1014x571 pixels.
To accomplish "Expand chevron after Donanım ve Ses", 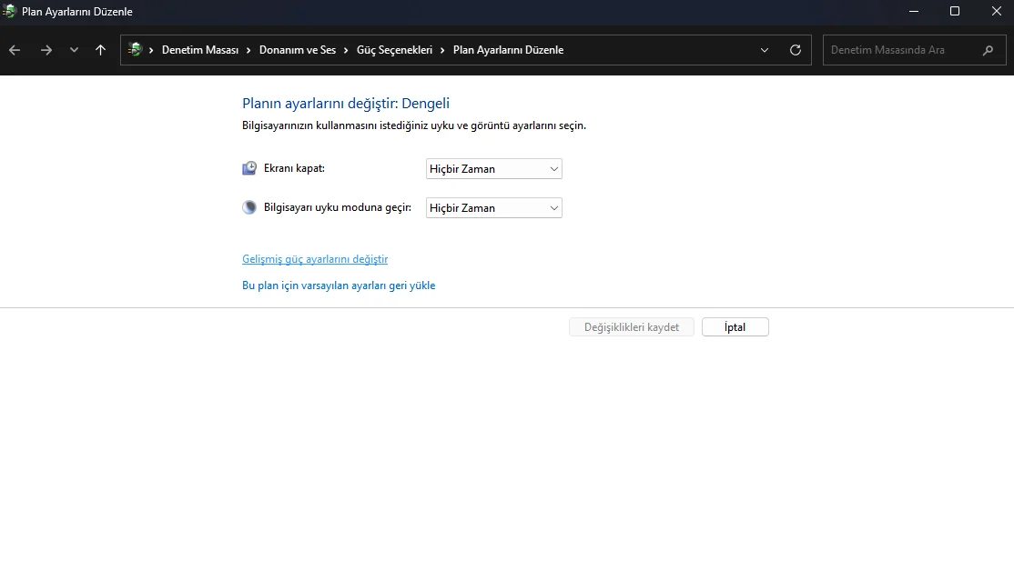I will pyautogui.click(x=346, y=50).
